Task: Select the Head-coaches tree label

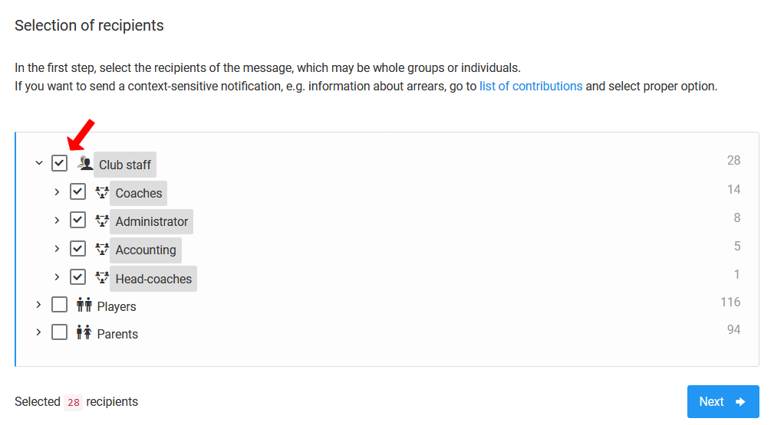Action: pyautogui.click(x=153, y=279)
